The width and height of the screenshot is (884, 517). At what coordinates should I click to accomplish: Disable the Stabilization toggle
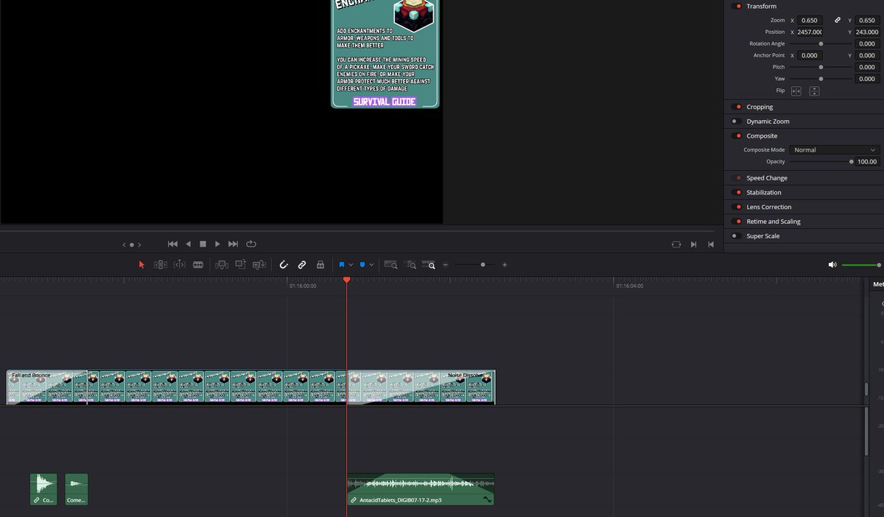(737, 193)
